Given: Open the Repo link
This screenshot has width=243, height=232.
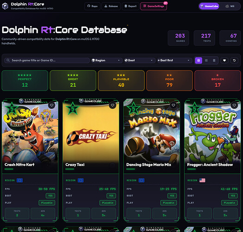Looking at the screenshot, I should tap(92, 6).
